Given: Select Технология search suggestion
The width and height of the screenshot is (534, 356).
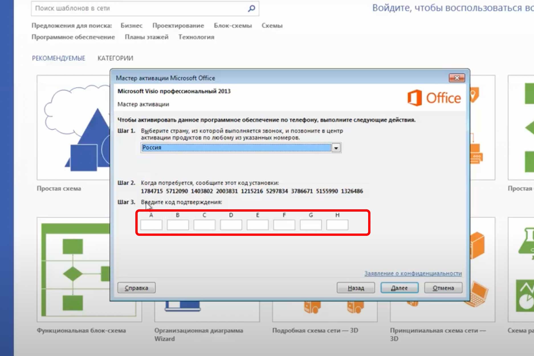Looking at the screenshot, I should tap(196, 37).
